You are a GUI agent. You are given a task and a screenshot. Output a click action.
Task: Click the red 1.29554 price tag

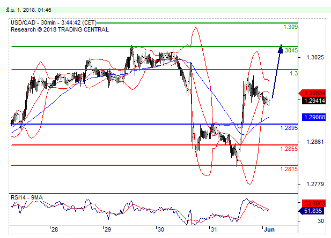(x=312, y=93)
